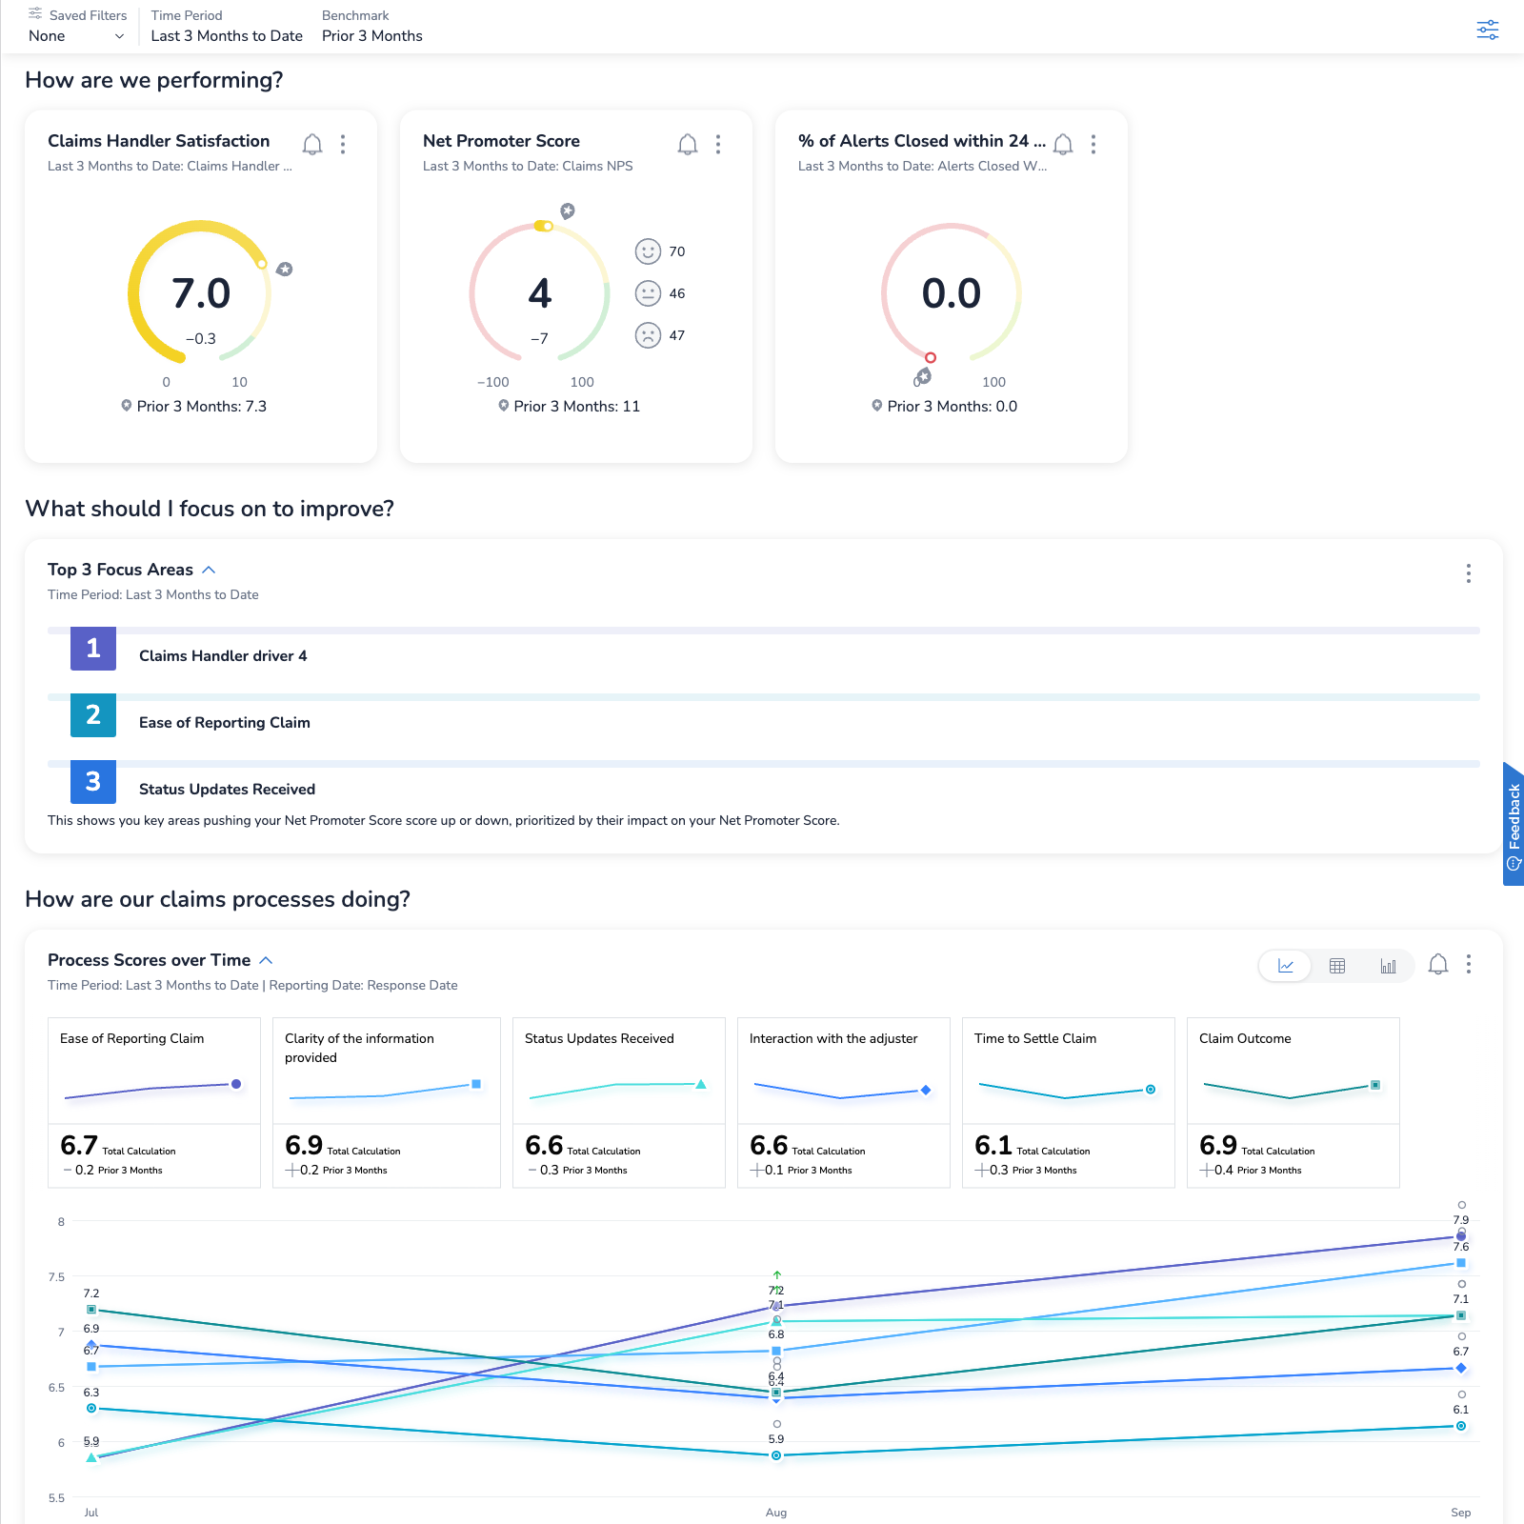The width and height of the screenshot is (1524, 1524).
Task: Click the Claims Handler Satisfaction alert bell
Action: [312, 144]
